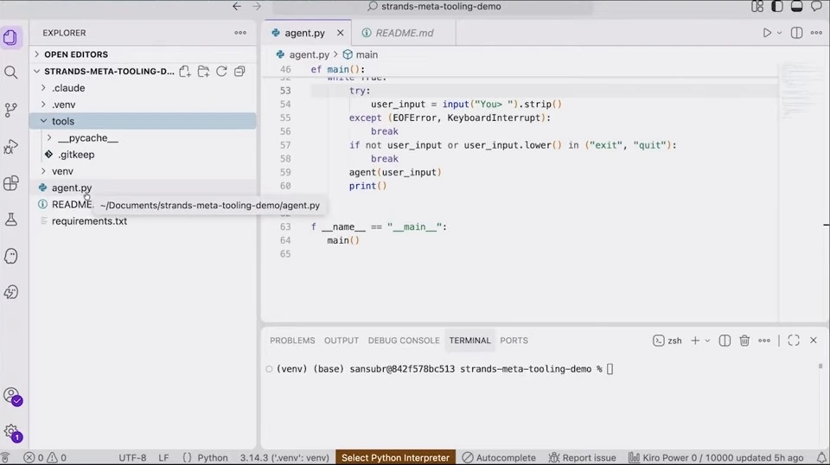Open the Kiro ghost panel

coord(10,256)
